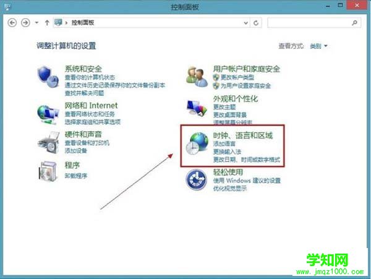Open 用户帐户和家庭安全 heading link
371x279 pixels.
point(246,69)
